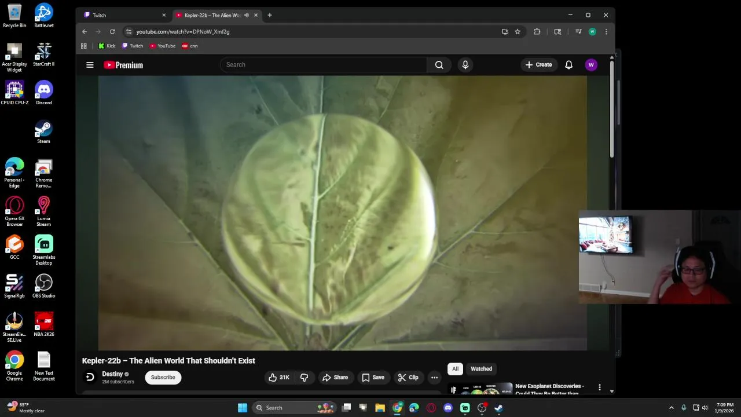This screenshot has width=741, height=417.
Task: Close the Twitch browser tab
Action: (x=164, y=15)
